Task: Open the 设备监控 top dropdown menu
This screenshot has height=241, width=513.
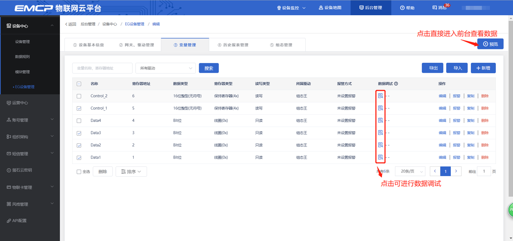Action: 291,8
